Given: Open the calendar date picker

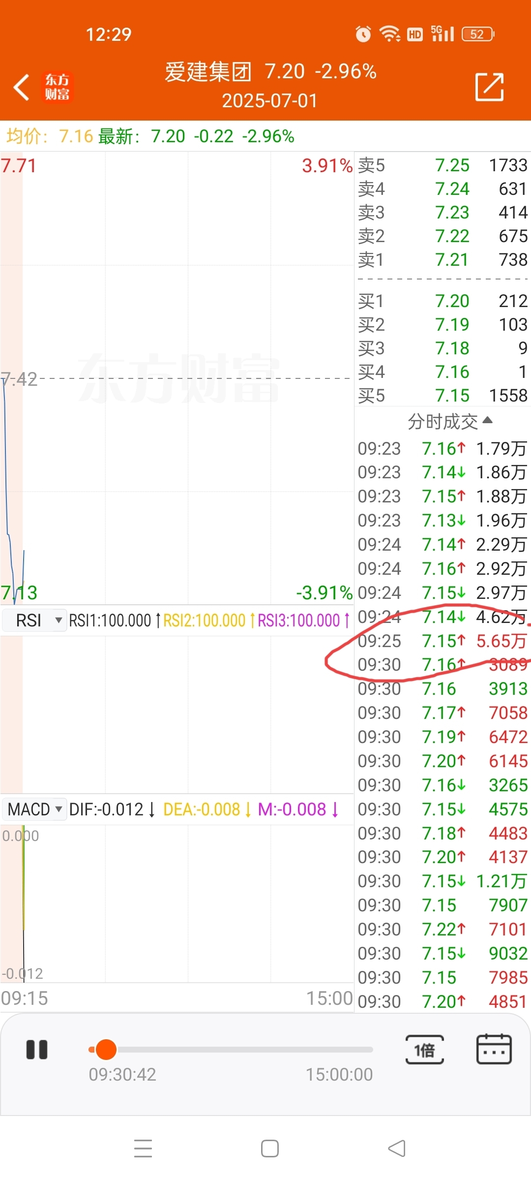Looking at the screenshot, I should (494, 1049).
